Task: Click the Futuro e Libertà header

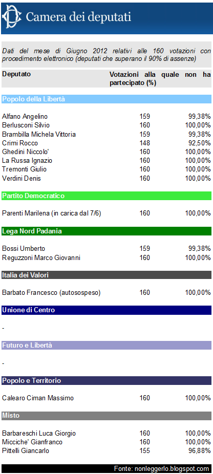Action: (x=106, y=345)
